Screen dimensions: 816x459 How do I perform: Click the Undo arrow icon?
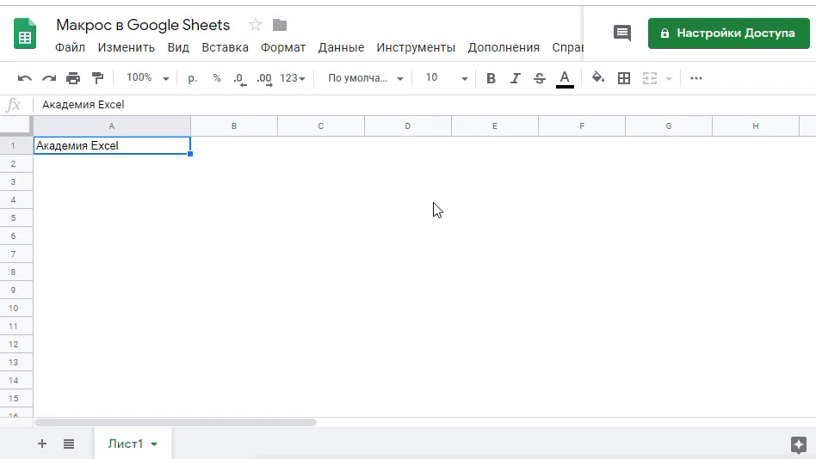pyautogui.click(x=24, y=78)
